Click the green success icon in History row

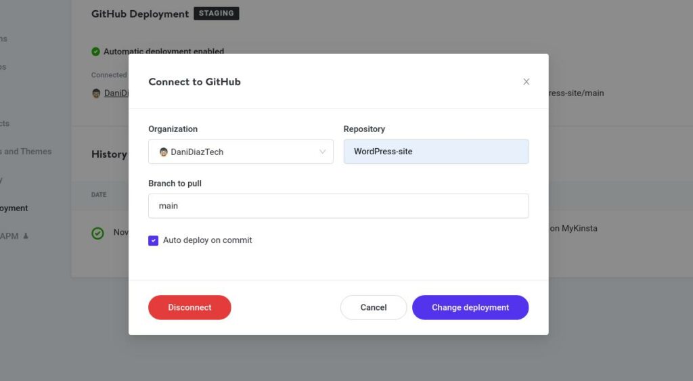pos(97,233)
